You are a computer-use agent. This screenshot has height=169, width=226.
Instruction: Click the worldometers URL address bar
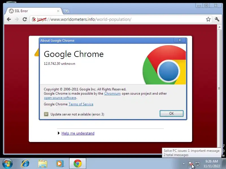(x=121, y=19)
